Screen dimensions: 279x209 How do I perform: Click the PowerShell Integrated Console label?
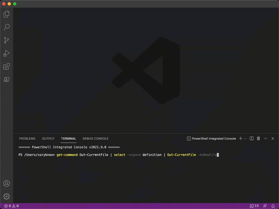214,139
